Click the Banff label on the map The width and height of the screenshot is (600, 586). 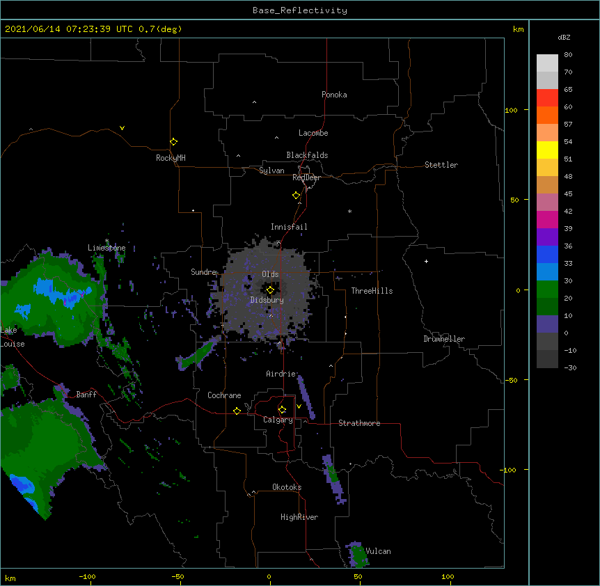tap(86, 395)
